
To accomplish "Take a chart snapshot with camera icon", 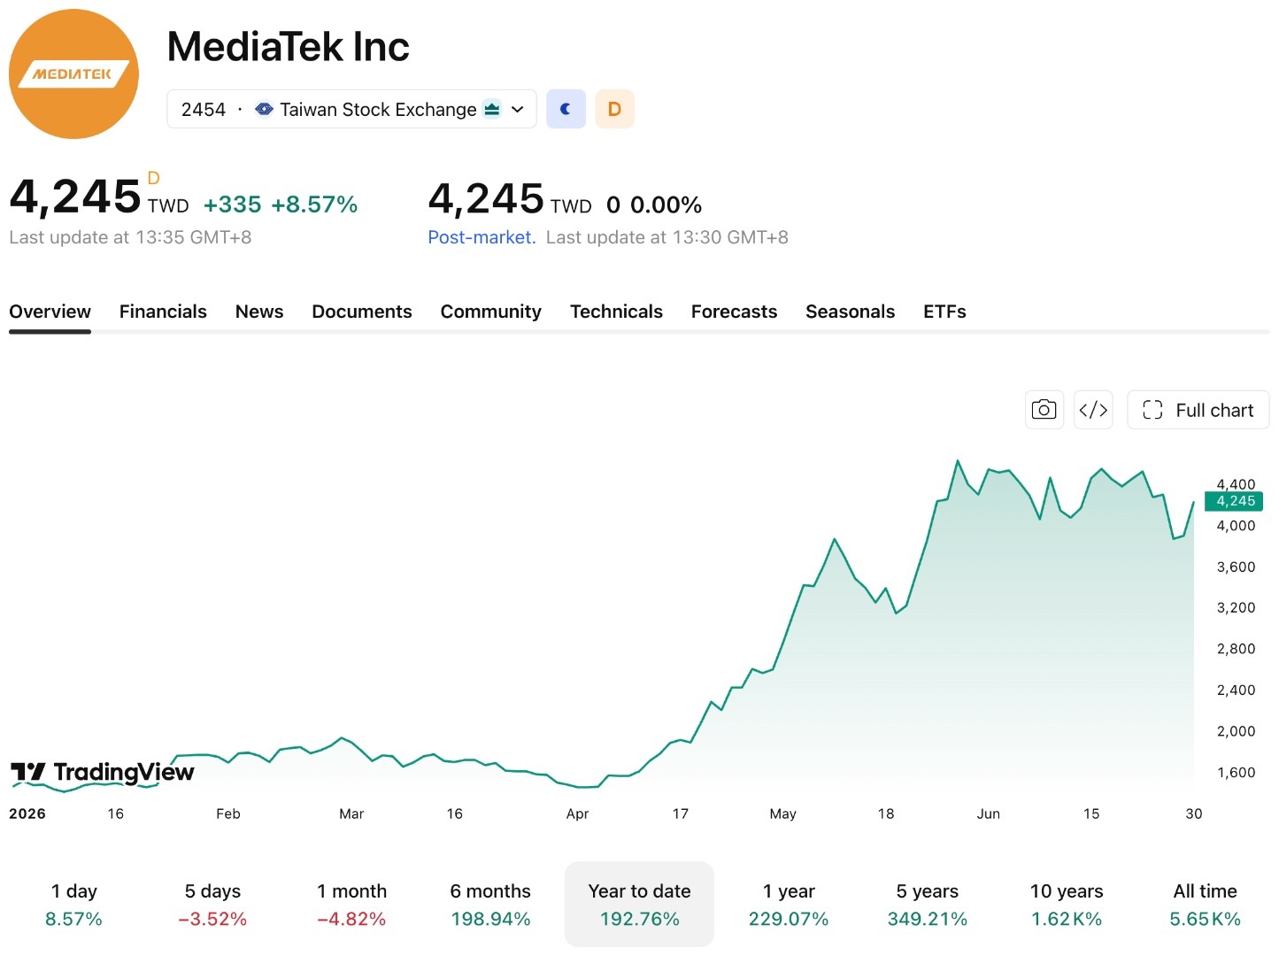I will [x=1044, y=410].
